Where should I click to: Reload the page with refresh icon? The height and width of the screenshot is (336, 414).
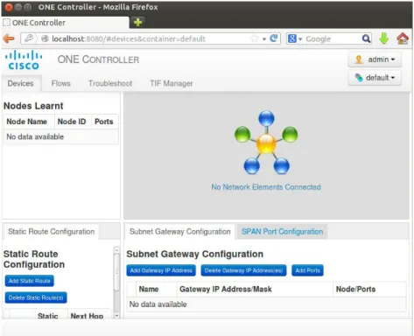[x=274, y=38]
